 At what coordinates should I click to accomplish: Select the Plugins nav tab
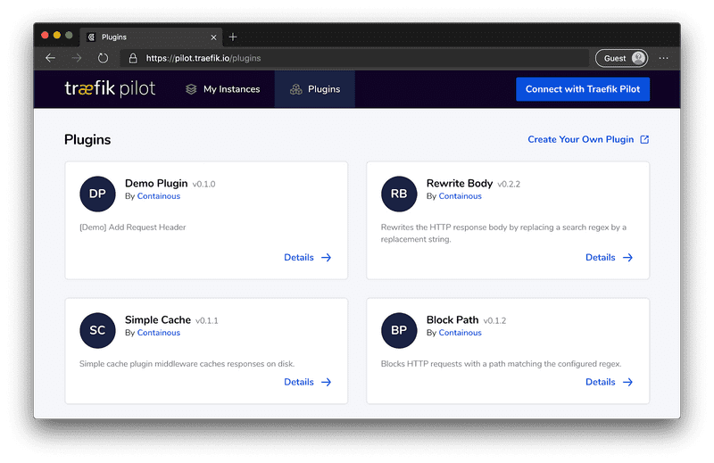tap(315, 89)
